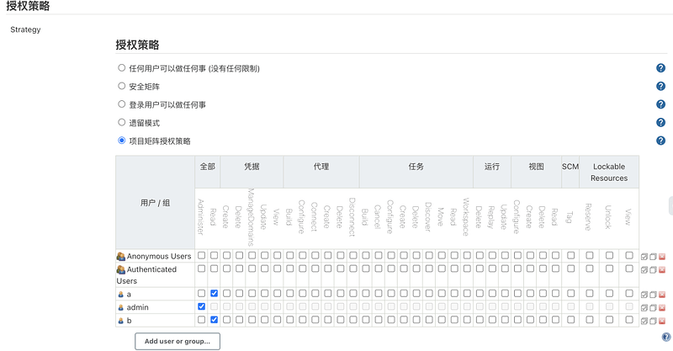Unselect all permissions icon for user b
Screen dimensions: 673x351
pyautogui.click(x=653, y=321)
